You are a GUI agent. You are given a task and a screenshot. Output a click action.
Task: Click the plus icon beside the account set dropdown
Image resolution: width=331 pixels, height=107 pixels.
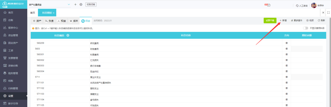pos(75,4)
